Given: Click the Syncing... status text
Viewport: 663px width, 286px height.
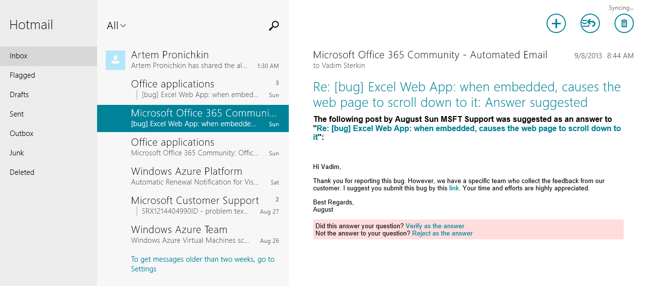Looking at the screenshot, I should tap(621, 8).
